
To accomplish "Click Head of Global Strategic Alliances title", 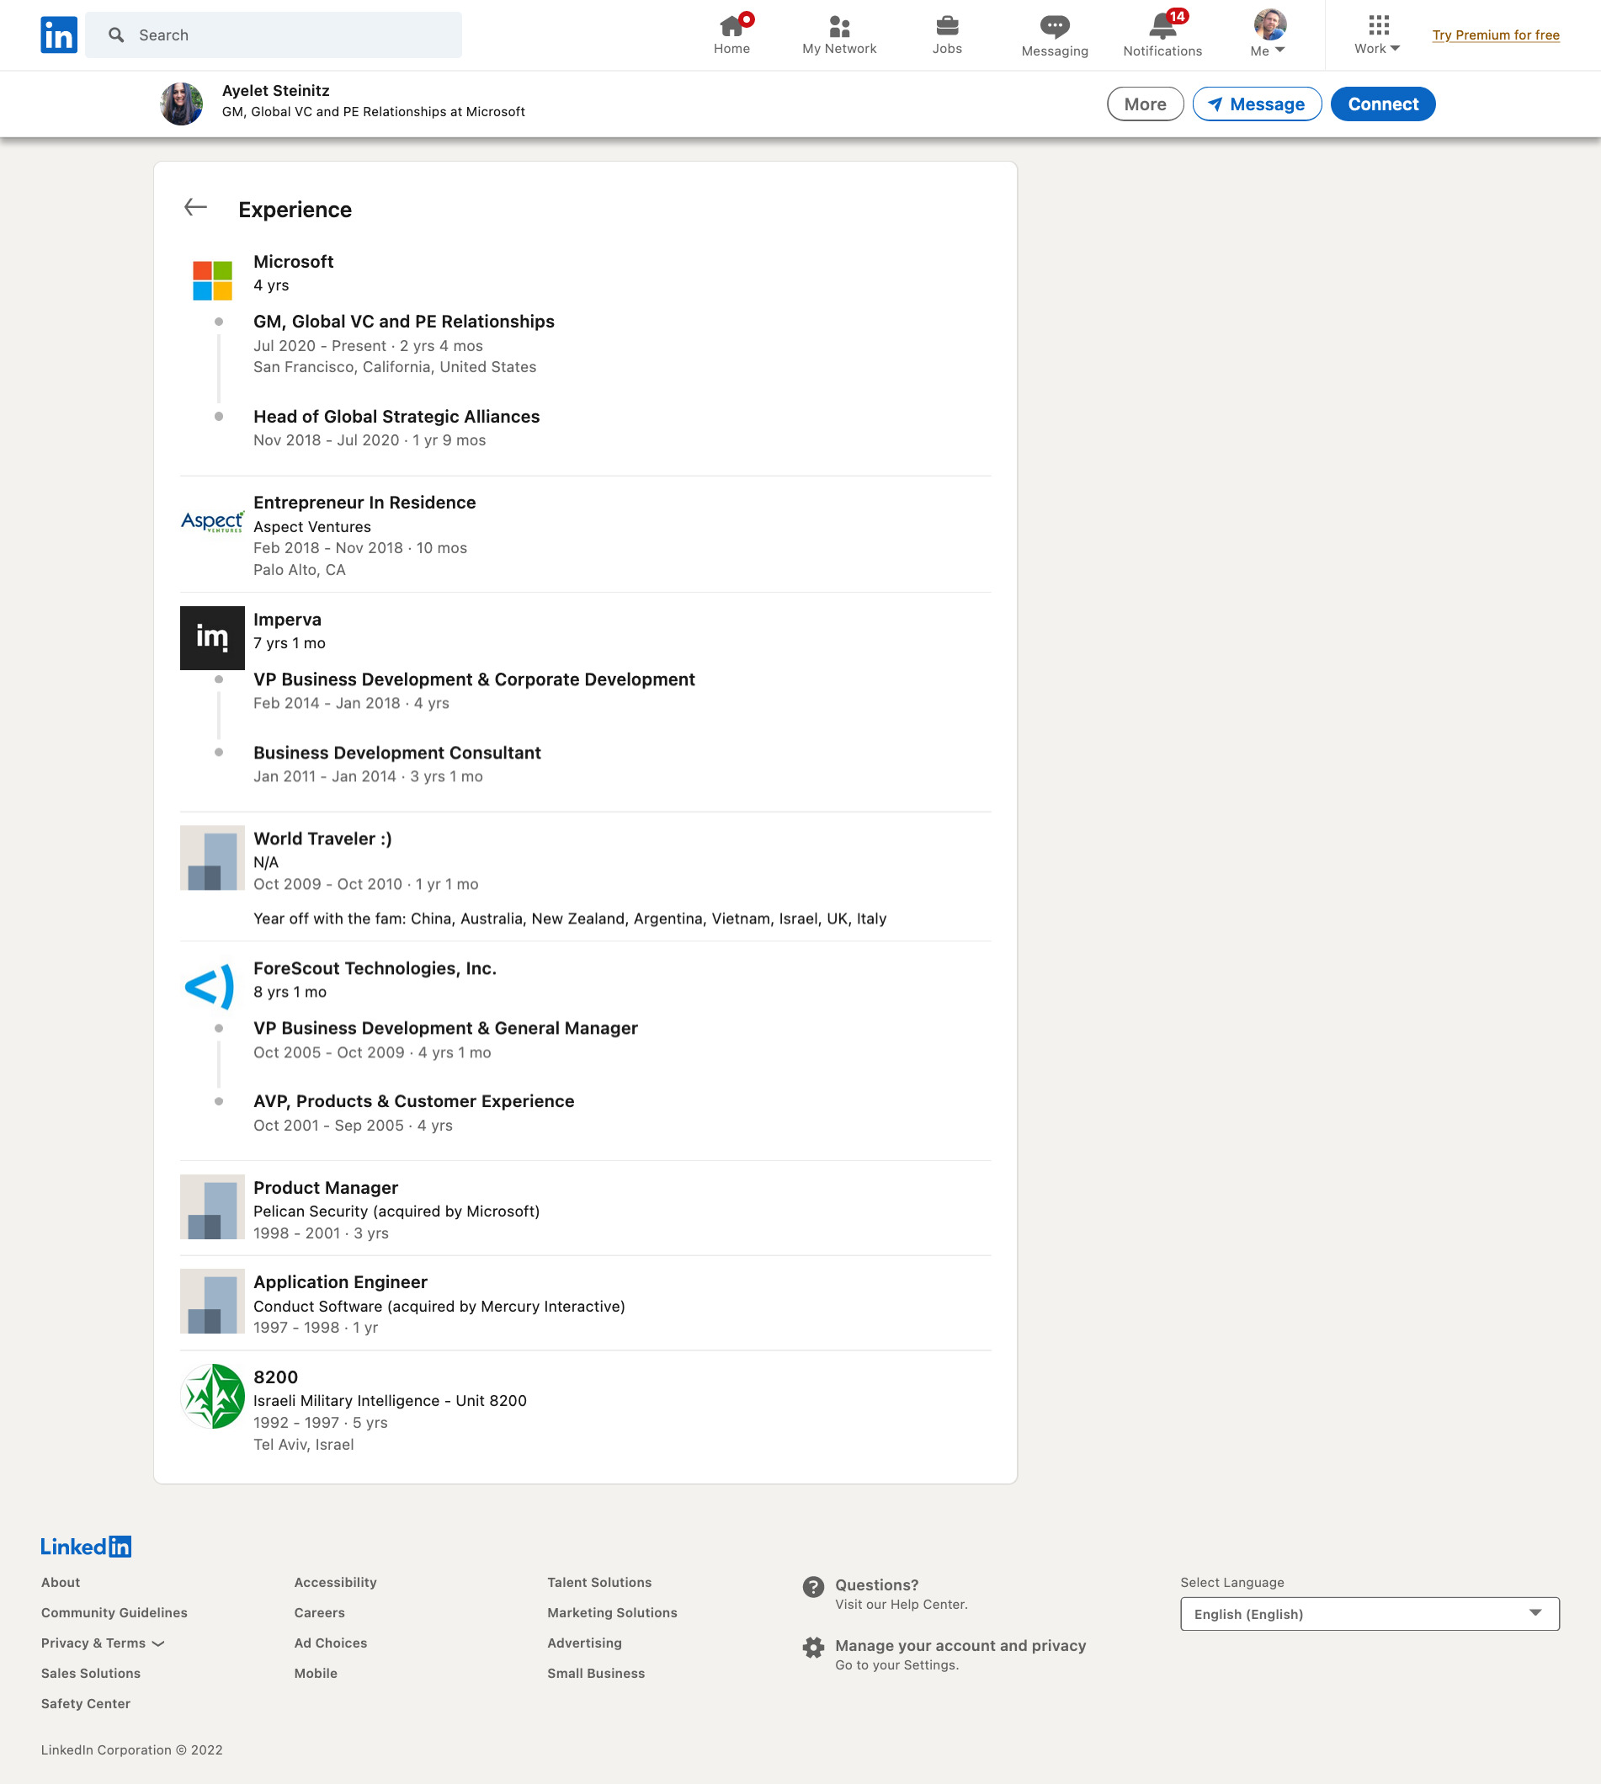I will 396,416.
